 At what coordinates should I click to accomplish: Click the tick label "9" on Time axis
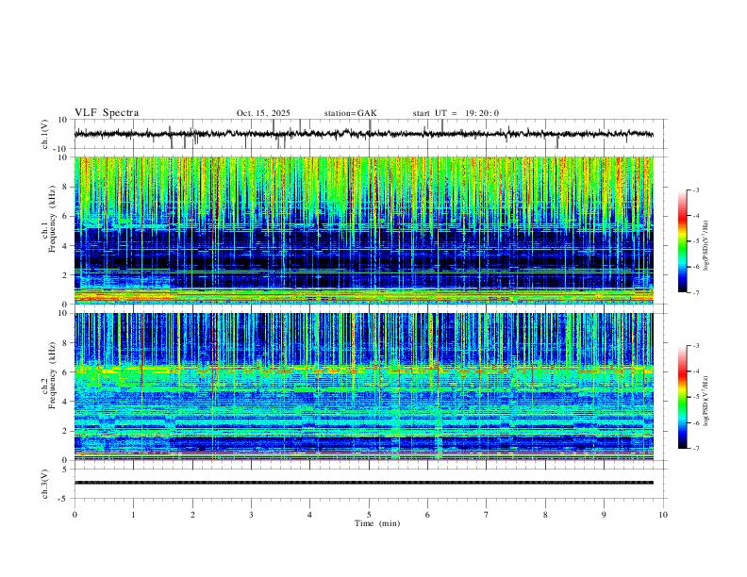click(x=604, y=515)
